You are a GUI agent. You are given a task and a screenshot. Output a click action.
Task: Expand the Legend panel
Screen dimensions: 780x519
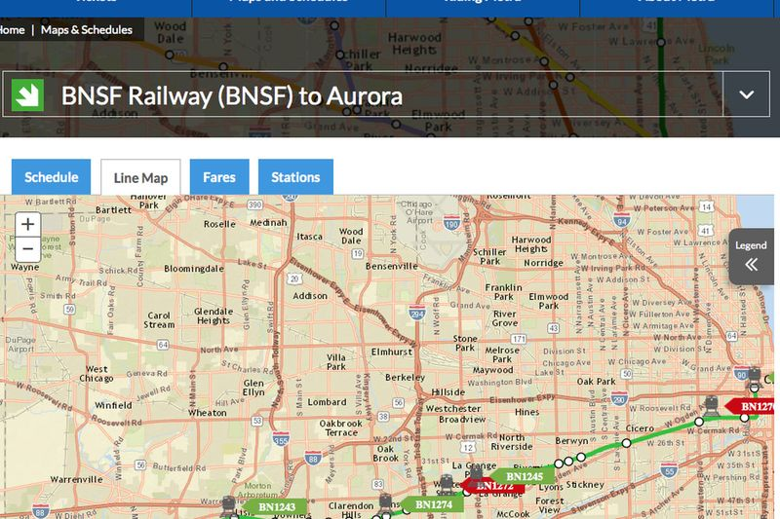coord(751,257)
